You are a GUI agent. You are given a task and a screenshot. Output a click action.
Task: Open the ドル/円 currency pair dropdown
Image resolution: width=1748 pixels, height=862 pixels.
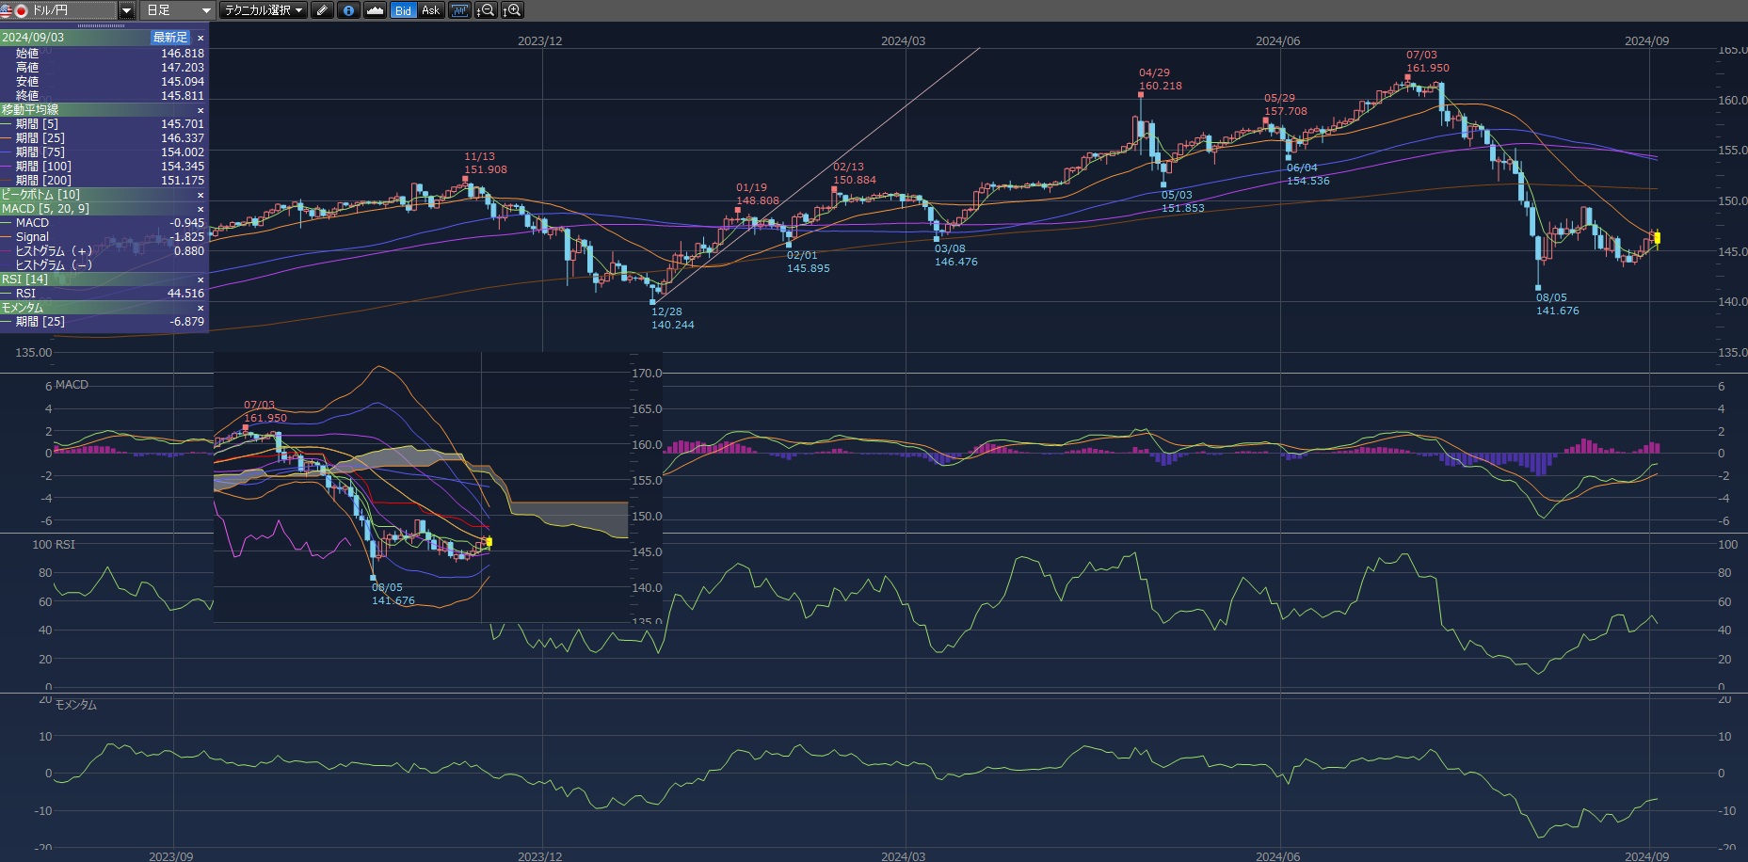(x=126, y=10)
